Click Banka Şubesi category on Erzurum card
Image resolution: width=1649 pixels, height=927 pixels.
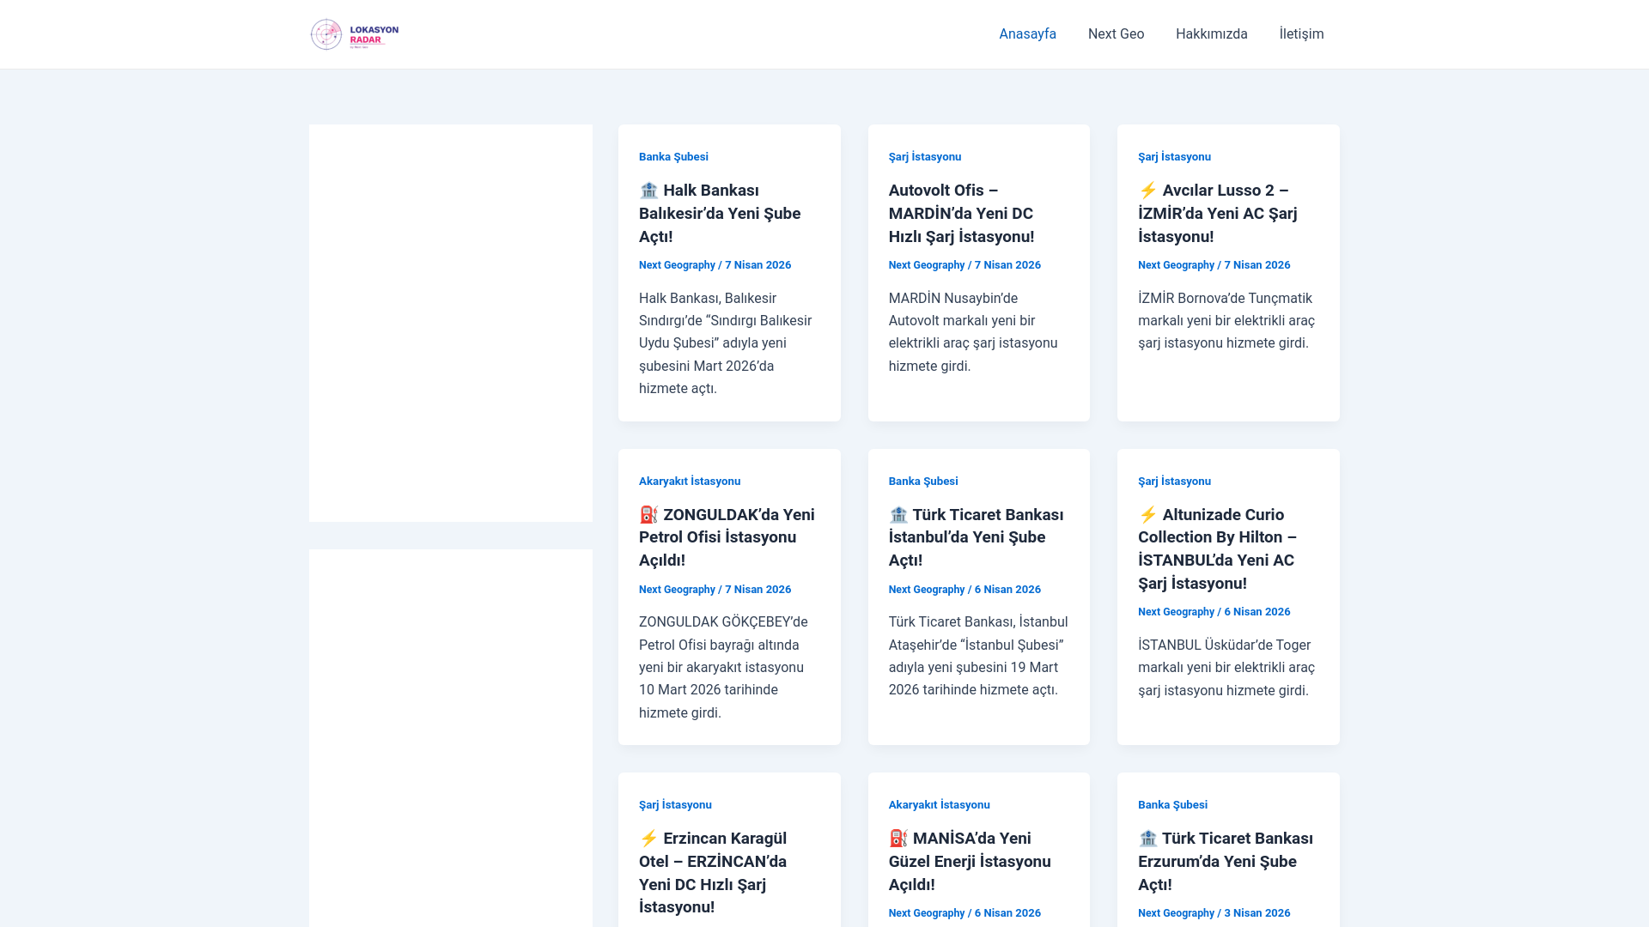tap(1172, 805)
